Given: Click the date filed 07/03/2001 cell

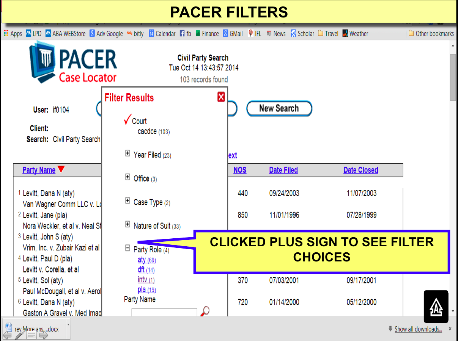Looking at the screenshot, I should point(284,281).
